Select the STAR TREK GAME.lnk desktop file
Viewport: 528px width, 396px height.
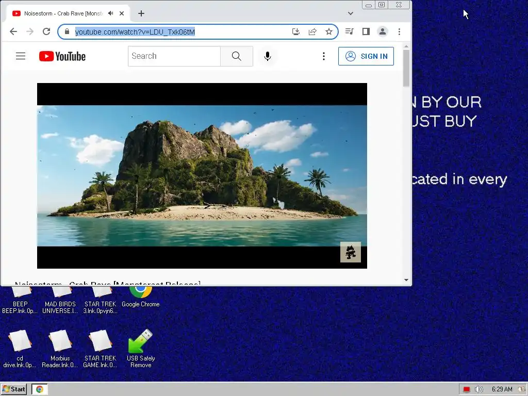(101, 349)
